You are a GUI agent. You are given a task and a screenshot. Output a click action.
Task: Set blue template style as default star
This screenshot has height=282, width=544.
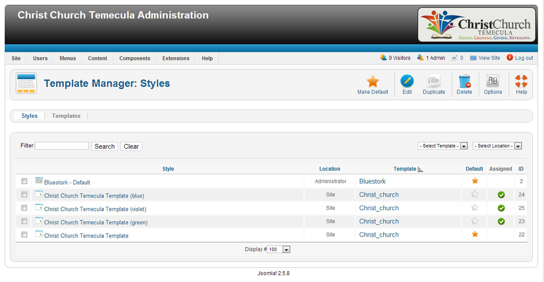475,194
